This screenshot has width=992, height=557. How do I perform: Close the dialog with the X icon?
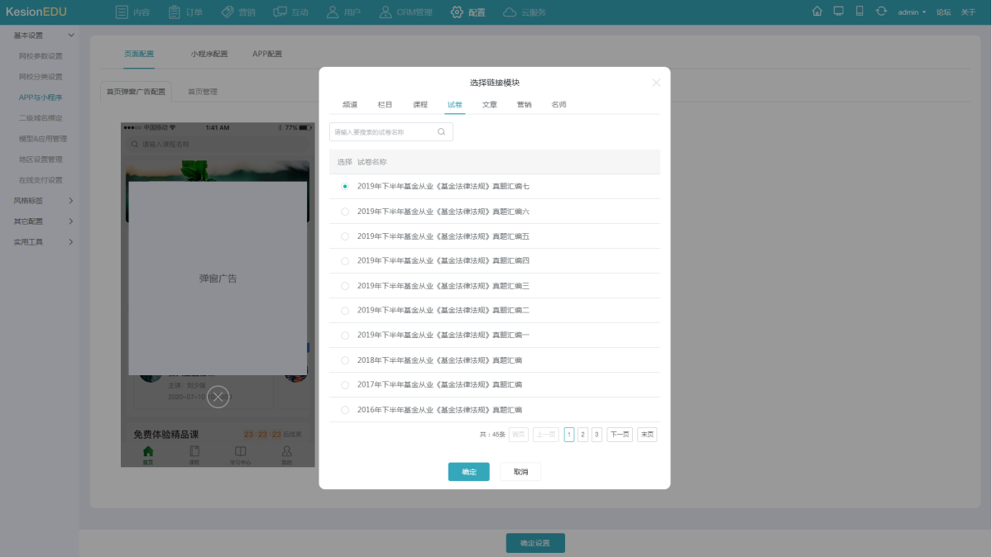656,83
